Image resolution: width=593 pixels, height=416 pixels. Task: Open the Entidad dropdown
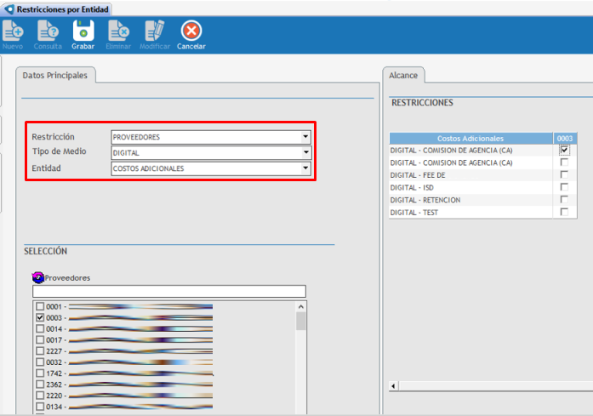pos(305,168)
